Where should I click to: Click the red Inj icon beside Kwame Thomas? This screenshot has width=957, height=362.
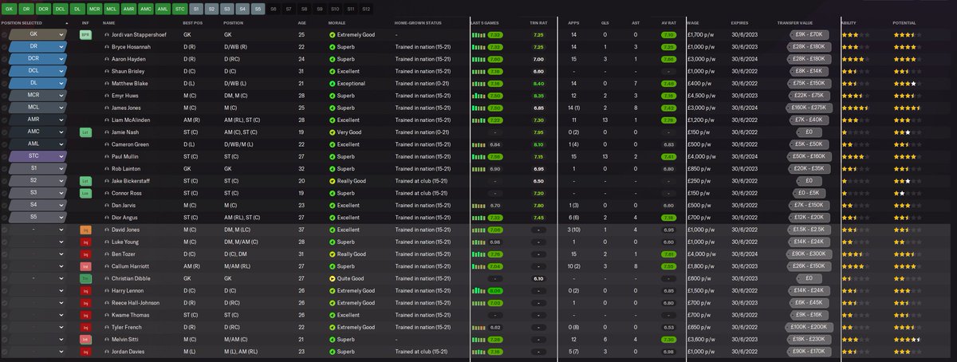(85, 315)
